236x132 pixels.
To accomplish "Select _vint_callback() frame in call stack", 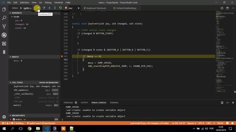I will [34, 94].
